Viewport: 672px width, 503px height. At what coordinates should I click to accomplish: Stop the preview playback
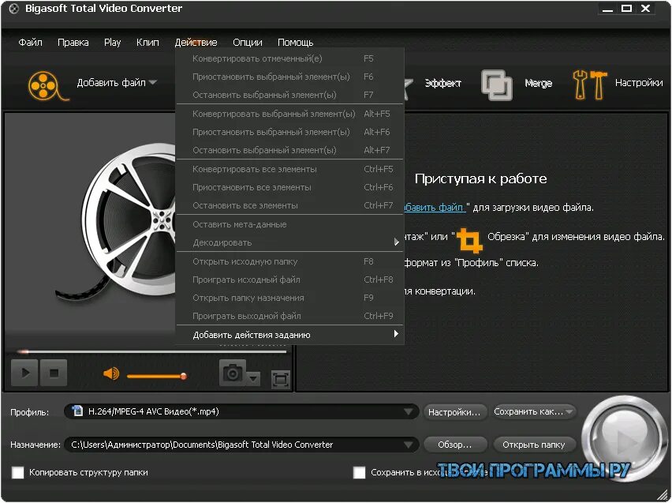pos(54,373)
